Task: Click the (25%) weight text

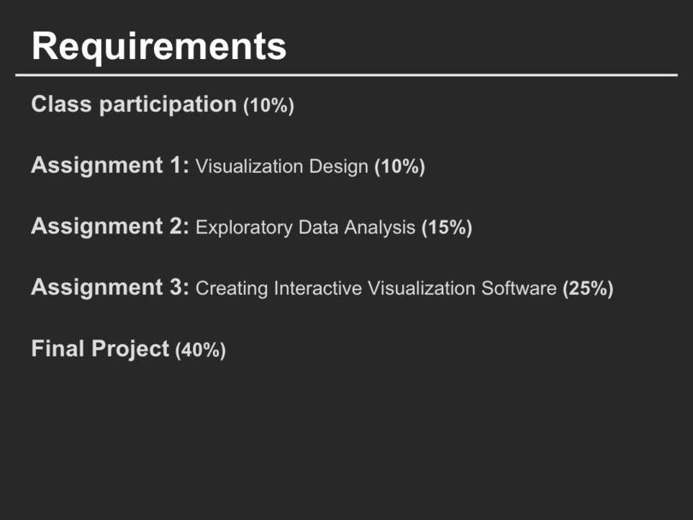Action: point(588,288)
